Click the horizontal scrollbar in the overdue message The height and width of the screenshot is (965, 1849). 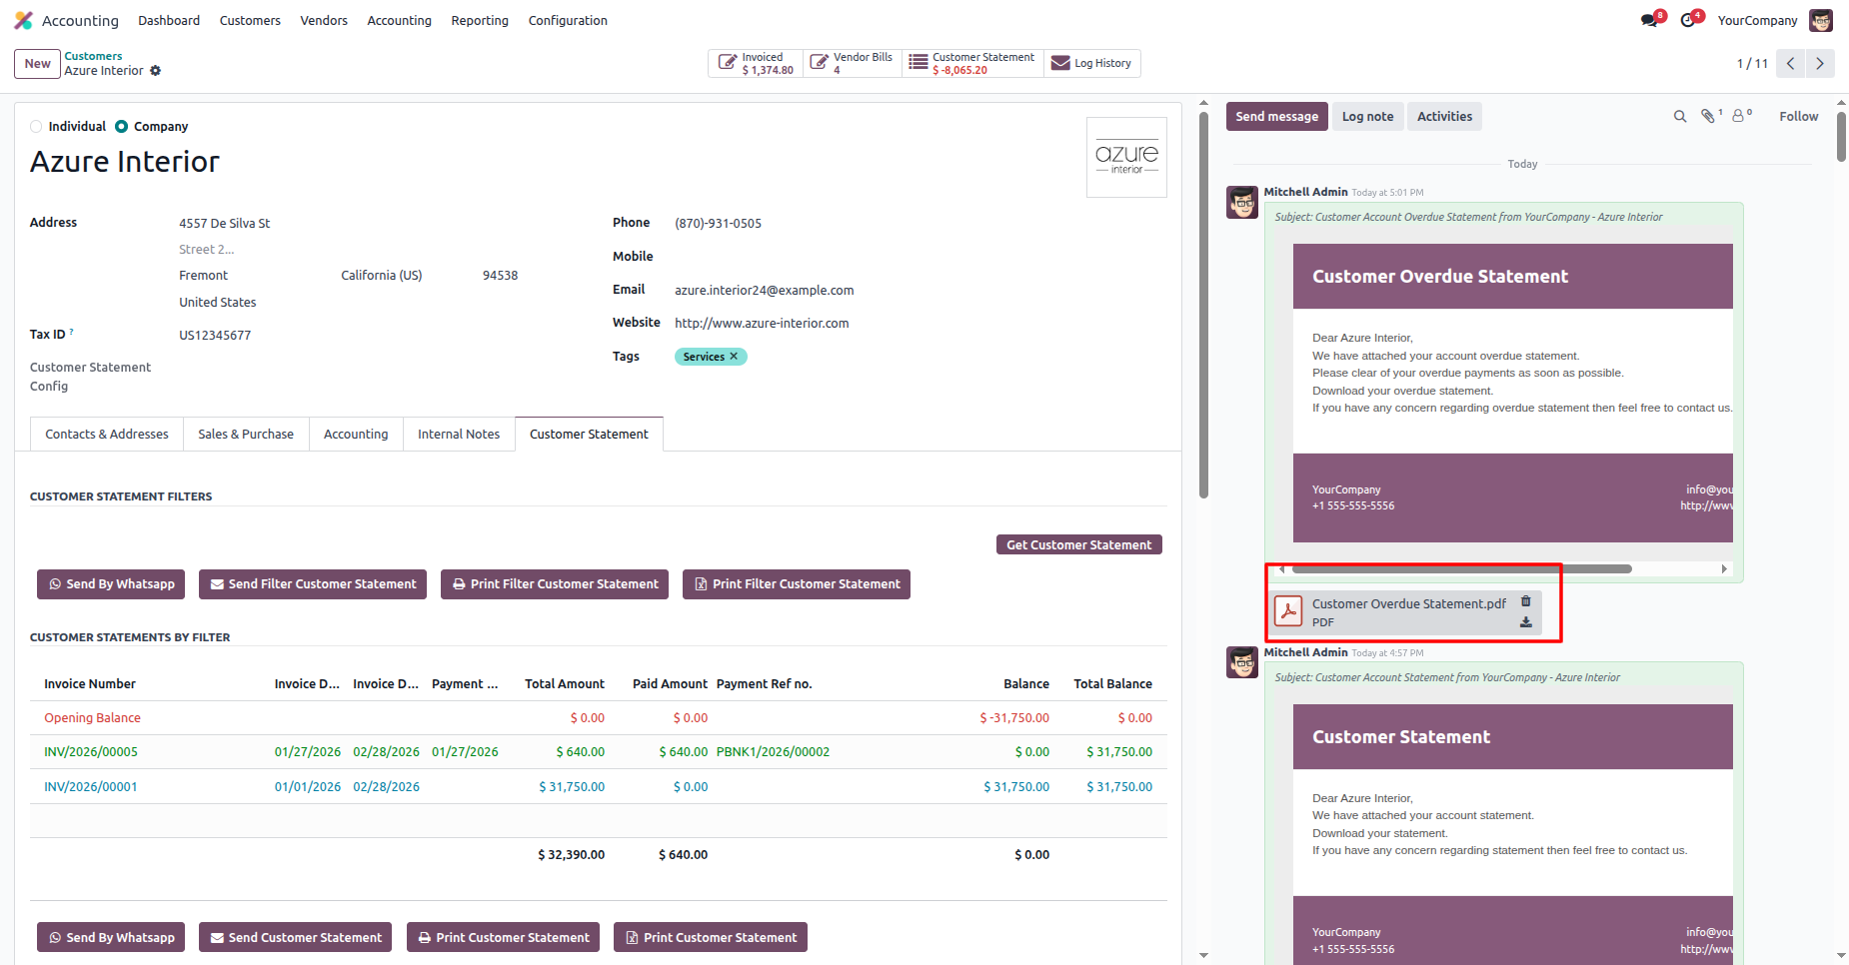[x=1461, y=569]
